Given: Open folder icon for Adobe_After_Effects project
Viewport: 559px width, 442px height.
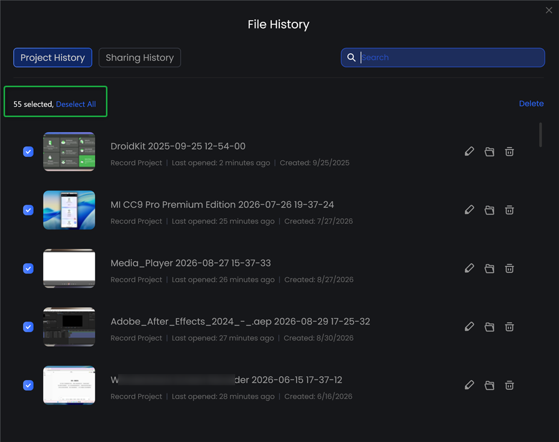Looking at the screenshot, I should [x=490, y=327].
